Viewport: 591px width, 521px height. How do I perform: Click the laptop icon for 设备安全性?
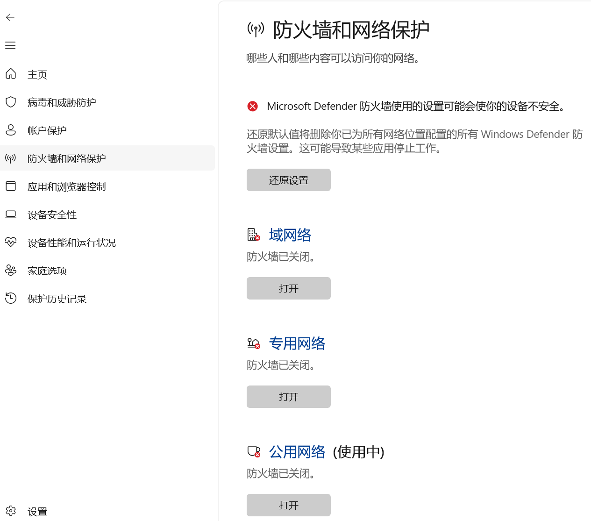pyautogui.click(x=11, y=214)
